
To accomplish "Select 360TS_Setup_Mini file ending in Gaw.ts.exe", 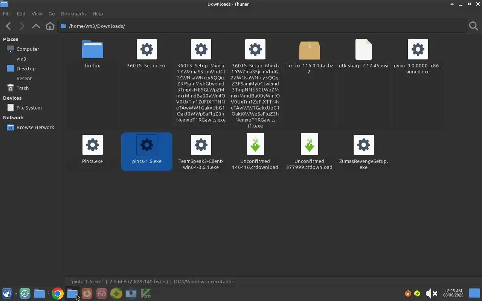I will (201, 81).
